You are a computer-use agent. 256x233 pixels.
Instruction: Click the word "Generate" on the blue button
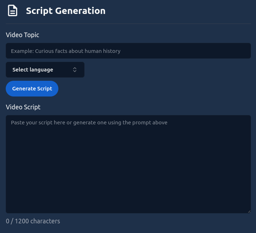point(24,89)
